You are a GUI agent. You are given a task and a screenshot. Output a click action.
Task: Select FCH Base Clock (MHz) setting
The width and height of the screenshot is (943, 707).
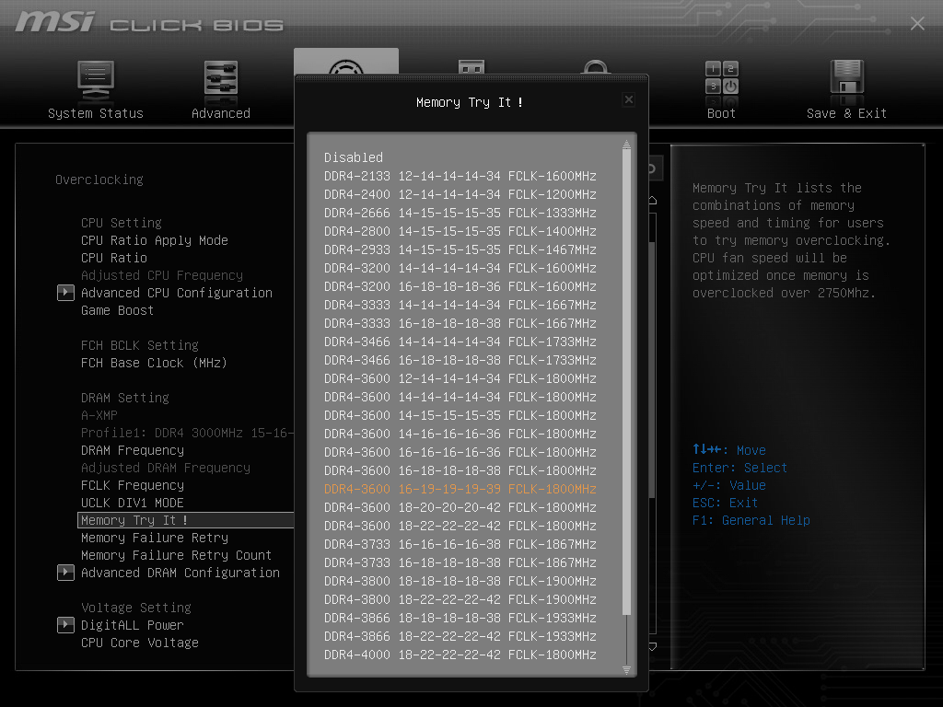(x=154, y=363)
